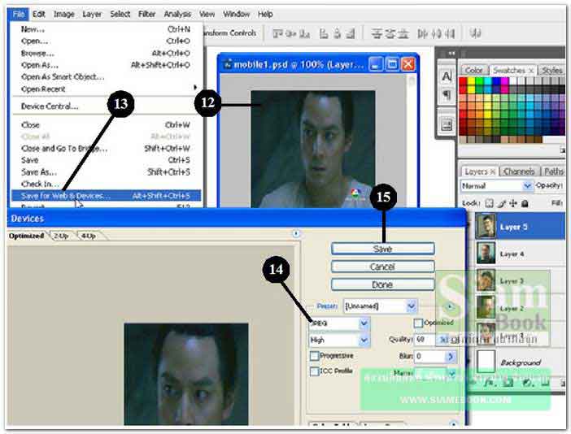Open the Normal blend mode dropdown

496,186
